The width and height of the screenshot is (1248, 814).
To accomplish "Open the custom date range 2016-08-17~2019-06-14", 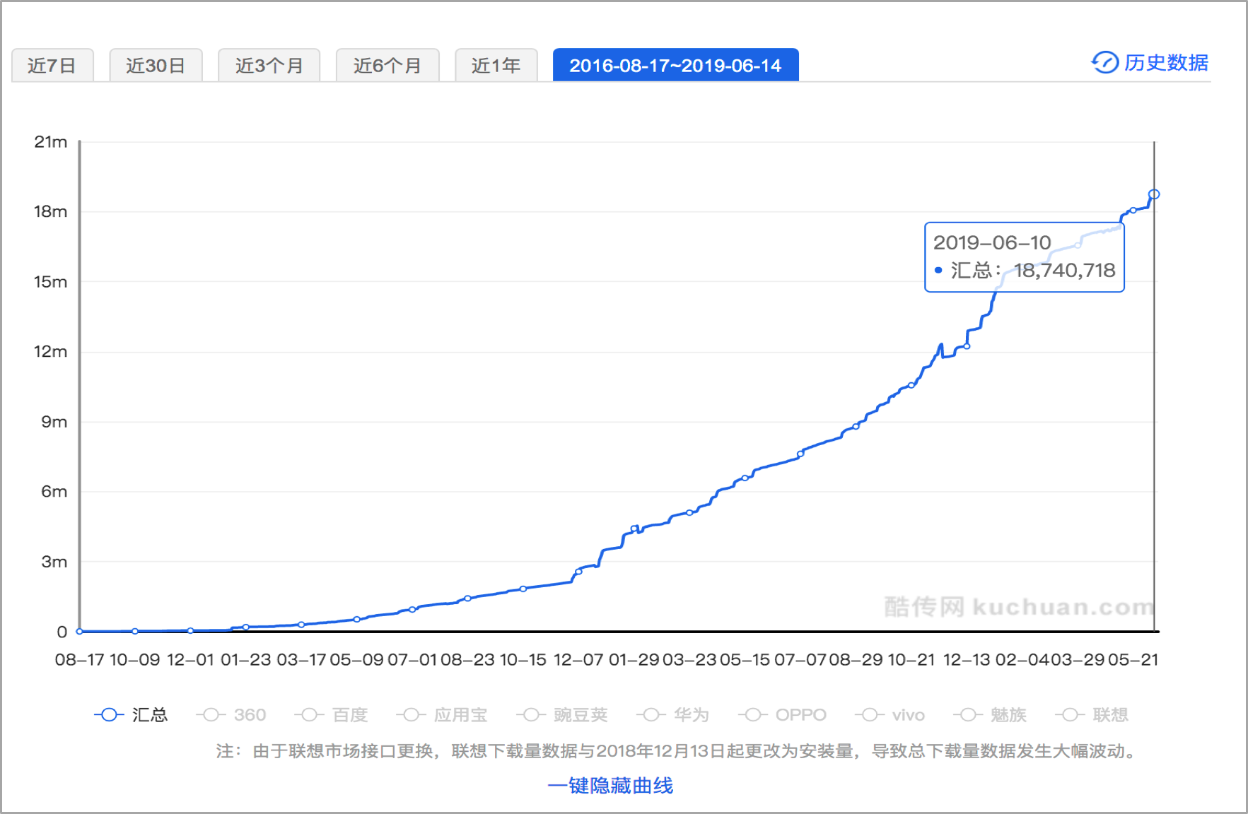I will (x=675, y=66).
